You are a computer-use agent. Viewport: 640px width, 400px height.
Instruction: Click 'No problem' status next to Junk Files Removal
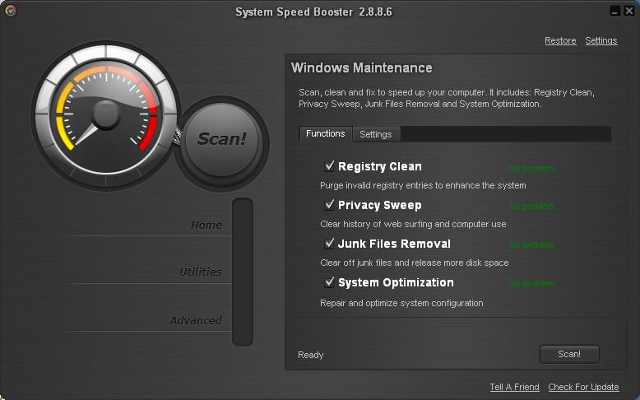[532, 244]
